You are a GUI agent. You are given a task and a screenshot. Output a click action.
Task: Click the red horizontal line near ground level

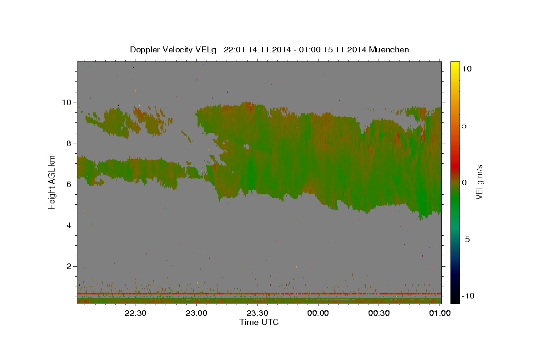[259, 294]
